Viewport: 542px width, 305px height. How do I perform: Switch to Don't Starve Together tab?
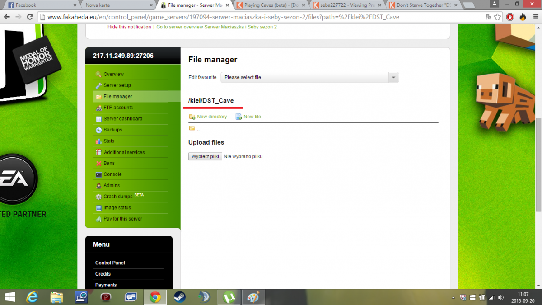(422, 5)
